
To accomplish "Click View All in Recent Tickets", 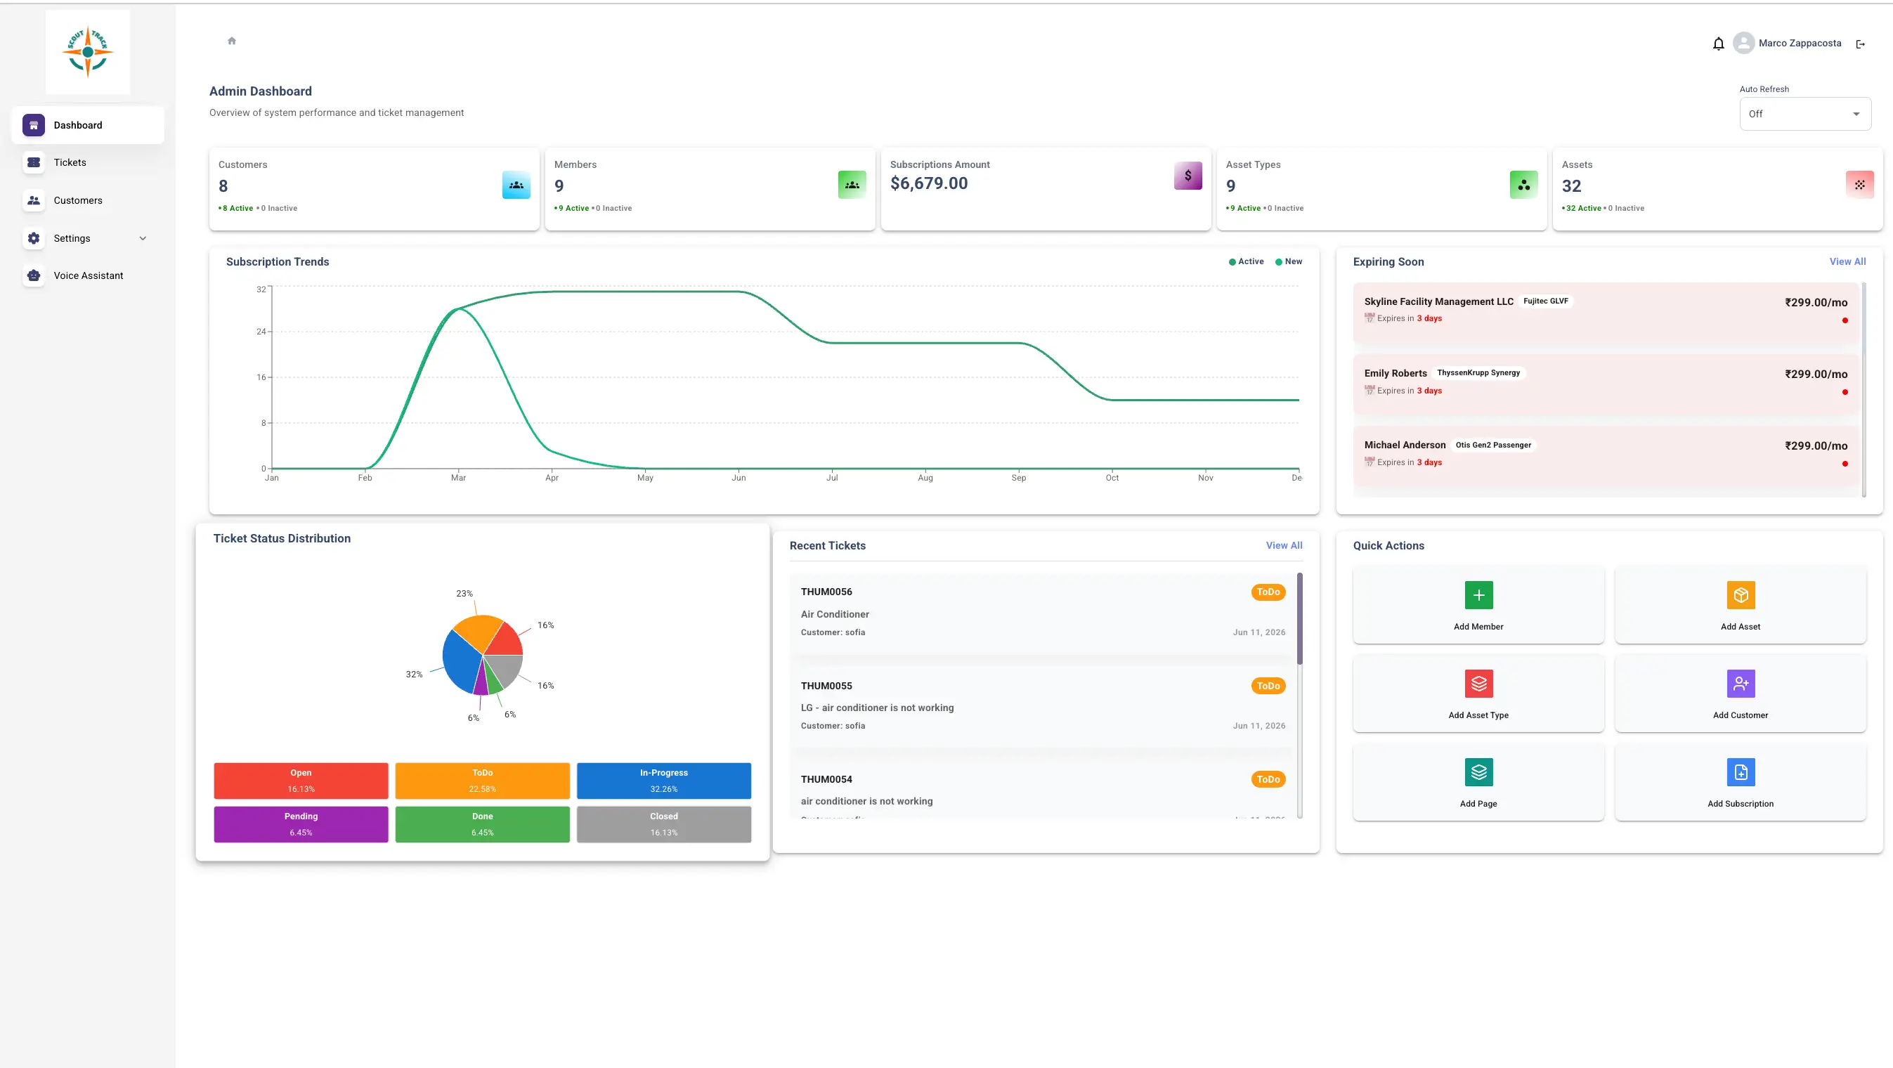I will (1284, 545).
